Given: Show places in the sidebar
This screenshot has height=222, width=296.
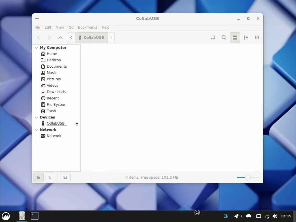Looking at the screenshot, I should point(38,177).
